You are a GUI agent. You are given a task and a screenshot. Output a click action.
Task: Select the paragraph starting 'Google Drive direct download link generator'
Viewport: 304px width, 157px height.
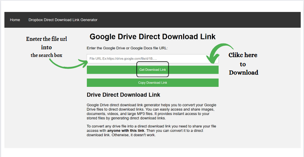(x=151, y=111)
